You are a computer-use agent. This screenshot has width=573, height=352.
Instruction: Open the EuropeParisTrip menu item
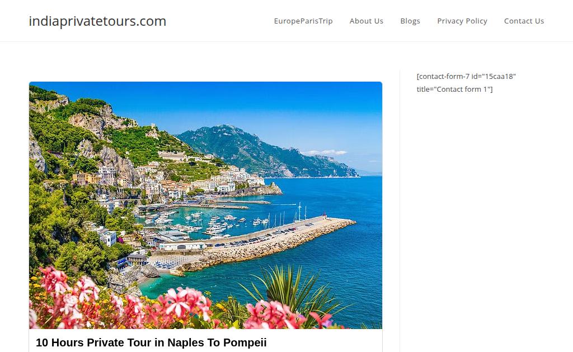[x=303, y=21]
